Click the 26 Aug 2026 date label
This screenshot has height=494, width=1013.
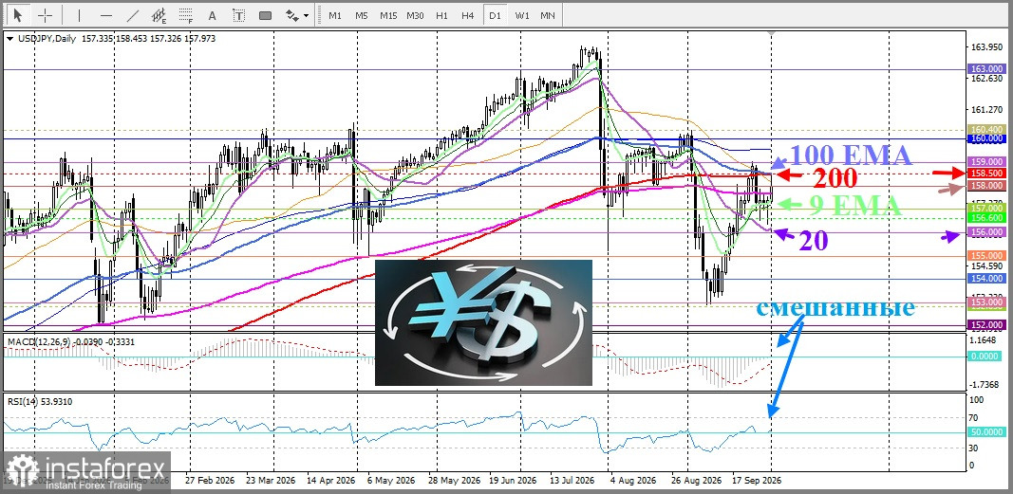pos(695,481)
